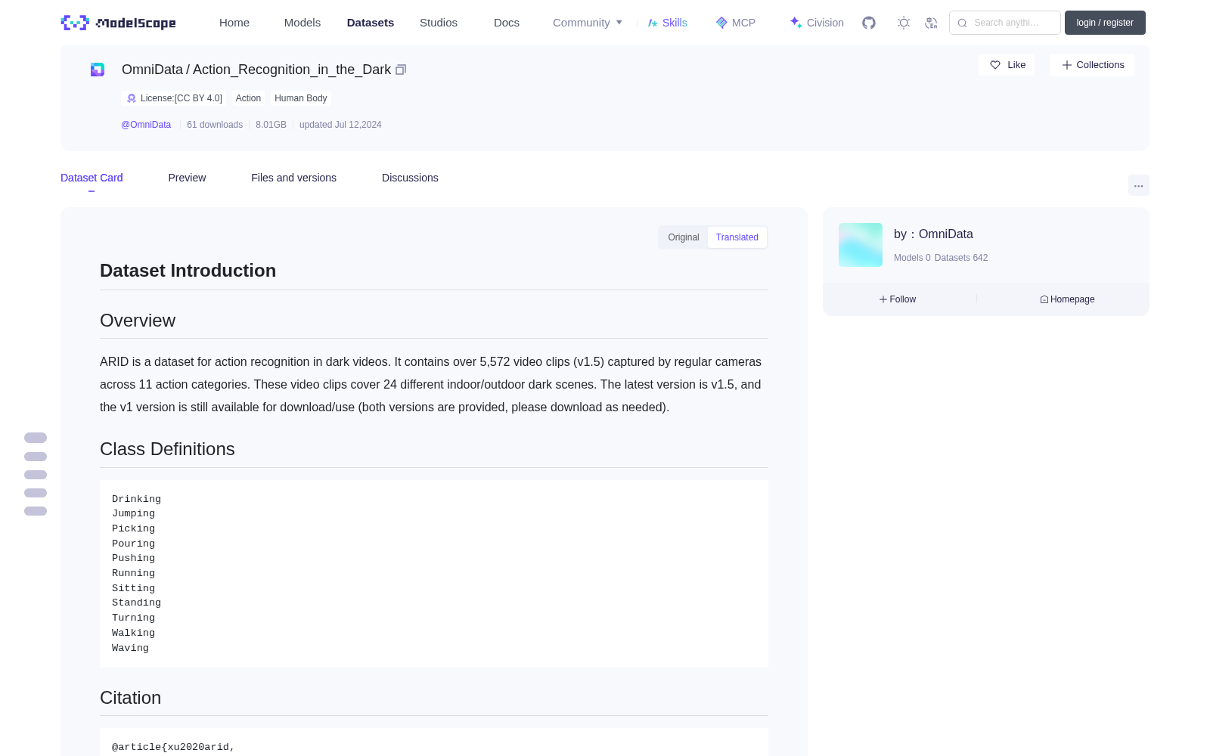Expand the Community dropdown menu
The width and height of the screenshot is (1210, 756).
coord(588,23)
